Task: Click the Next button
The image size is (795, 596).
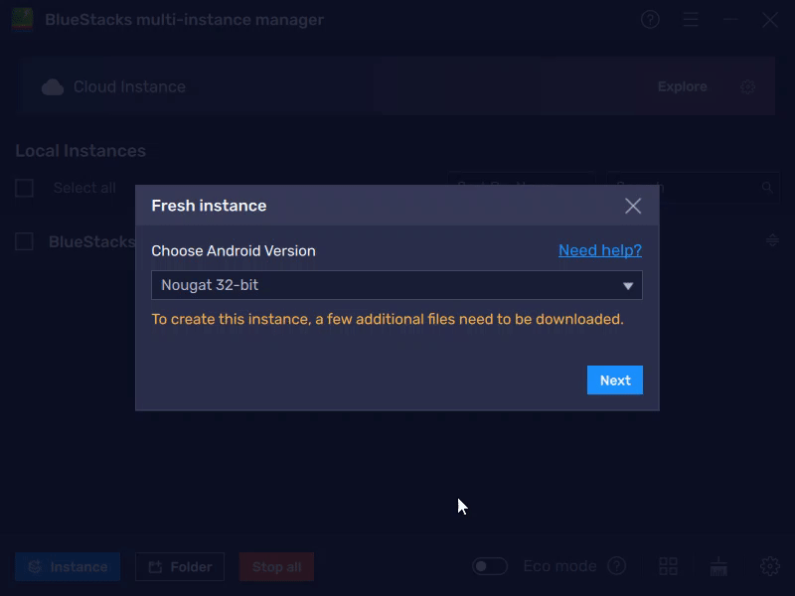Action: click(x=615, y=380)
